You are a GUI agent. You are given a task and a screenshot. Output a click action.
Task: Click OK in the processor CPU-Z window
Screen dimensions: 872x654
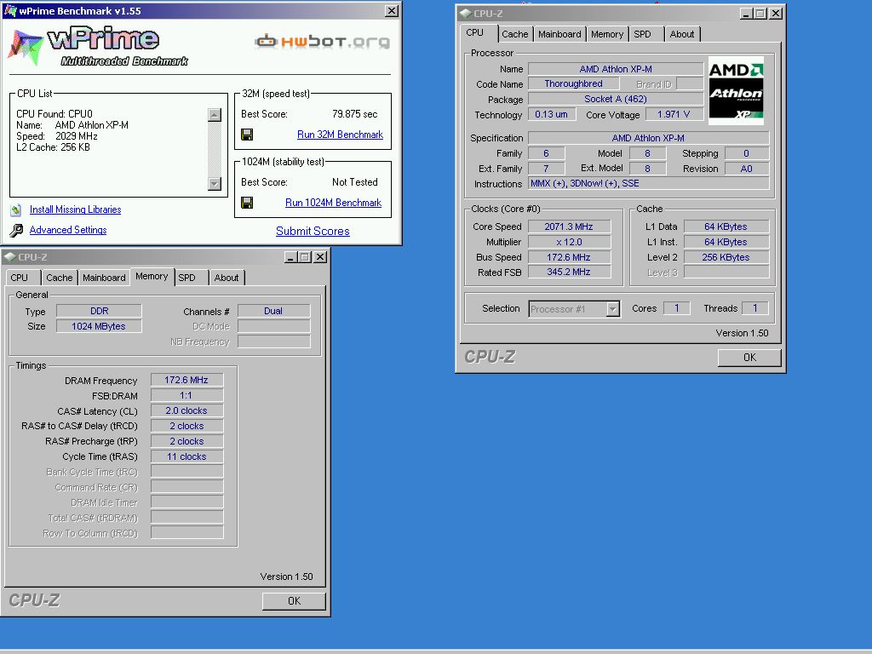click(749, 358)
